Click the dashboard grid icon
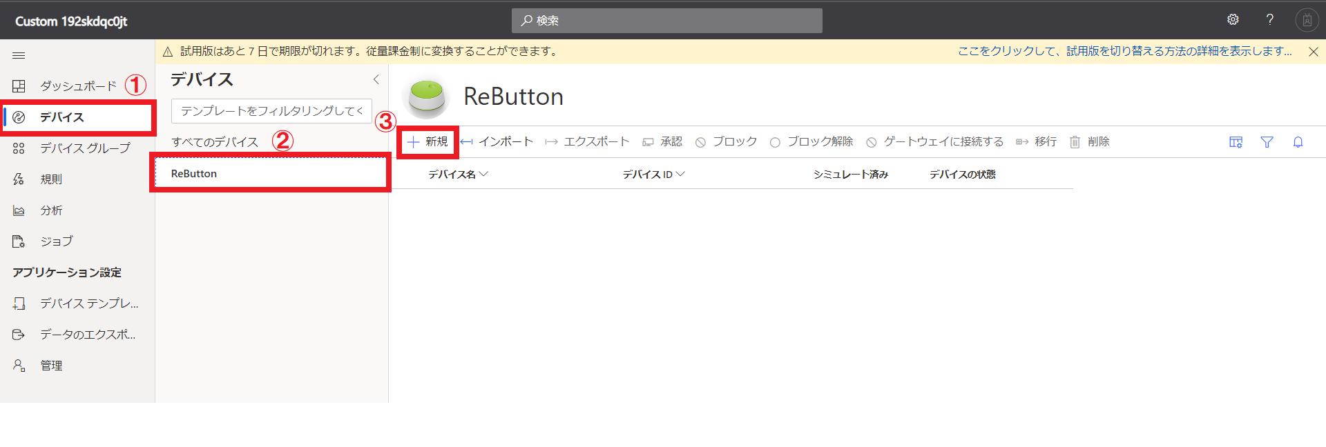The image size is (1326, 447). pos(19,86)
